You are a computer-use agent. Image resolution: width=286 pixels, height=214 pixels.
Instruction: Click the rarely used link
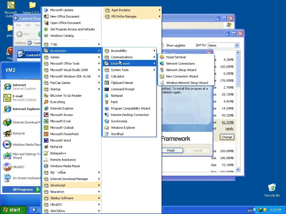tap(229, 129)
